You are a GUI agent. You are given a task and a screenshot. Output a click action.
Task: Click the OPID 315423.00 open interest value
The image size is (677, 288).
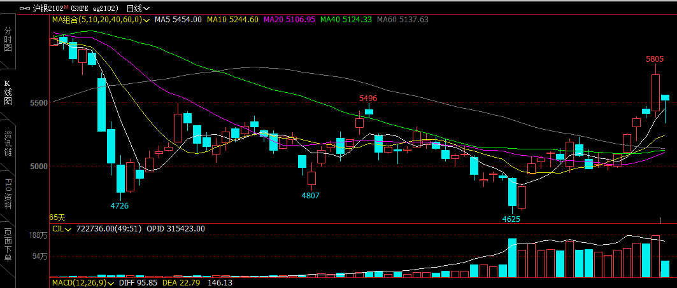(x=176, y=228)
